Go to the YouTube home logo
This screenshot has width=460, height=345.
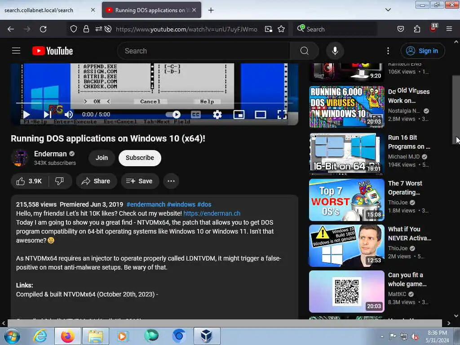(x=53, y=51)
